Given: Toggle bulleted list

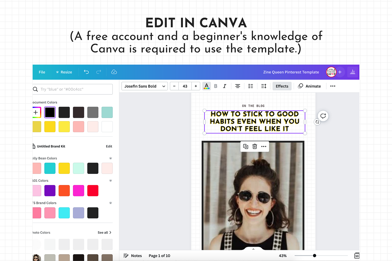Looking at the screenshot, I should coord(251,86).
